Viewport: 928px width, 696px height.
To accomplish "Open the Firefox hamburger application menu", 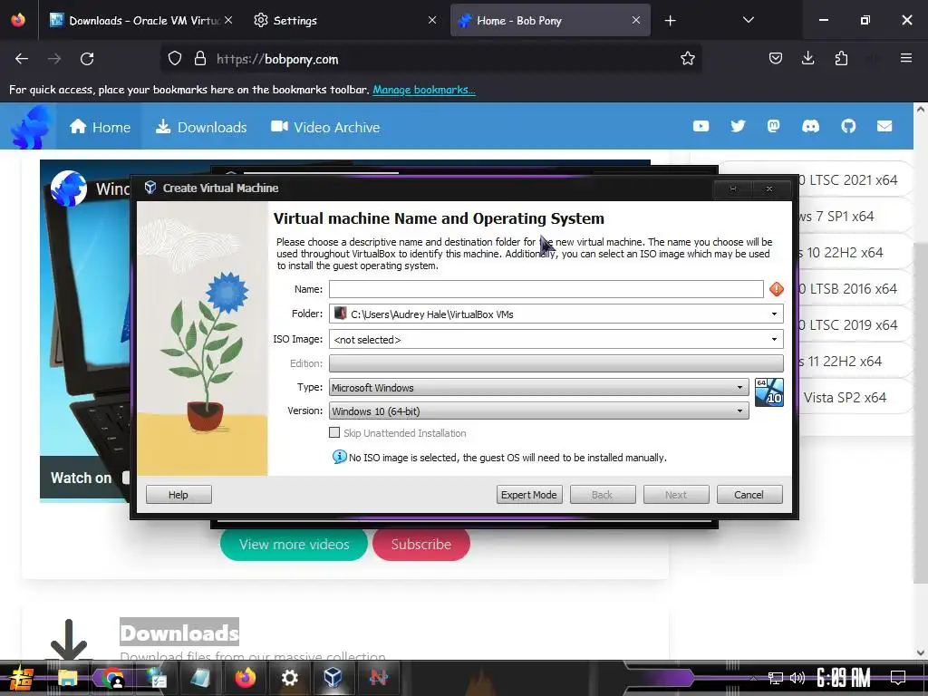I will point(905,58).
